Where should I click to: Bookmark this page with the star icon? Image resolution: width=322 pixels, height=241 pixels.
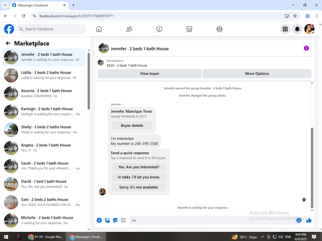(x=295, y=16)
